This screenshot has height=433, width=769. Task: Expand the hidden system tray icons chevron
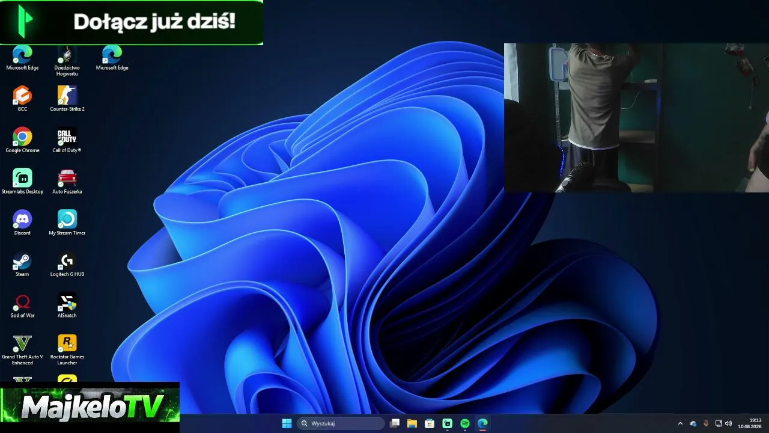coord(680,423)
